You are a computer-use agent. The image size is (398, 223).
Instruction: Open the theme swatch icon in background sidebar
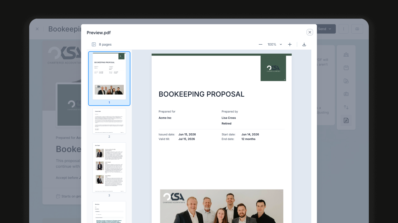(x=346, y=81)
